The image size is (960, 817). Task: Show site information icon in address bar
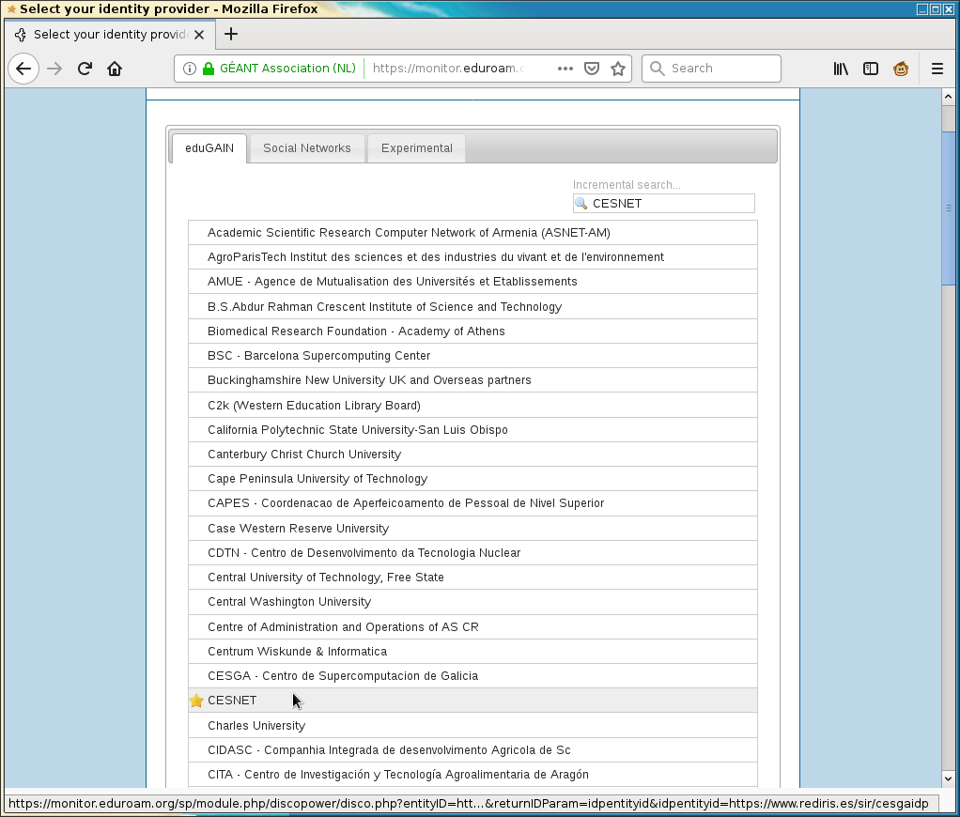point(190,69)
